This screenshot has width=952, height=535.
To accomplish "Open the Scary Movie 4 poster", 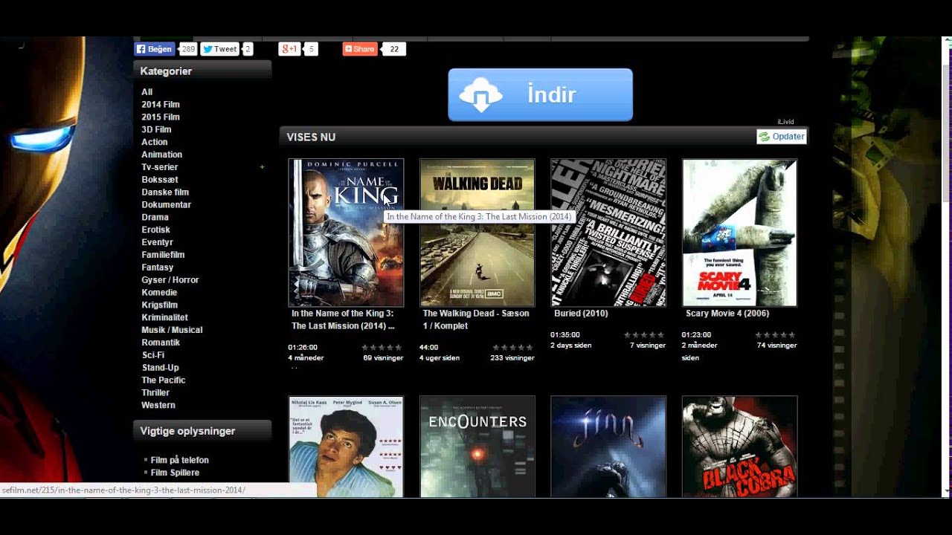I will coord(740,233).
